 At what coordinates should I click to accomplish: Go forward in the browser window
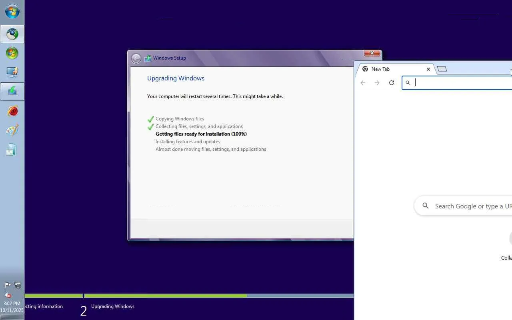pyautogui.click(x=377, y=83)
